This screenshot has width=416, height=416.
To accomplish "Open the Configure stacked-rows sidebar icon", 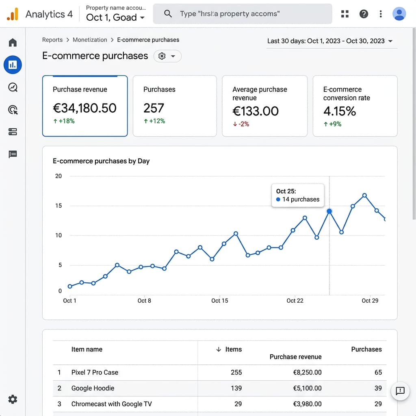I will (13, 132).
